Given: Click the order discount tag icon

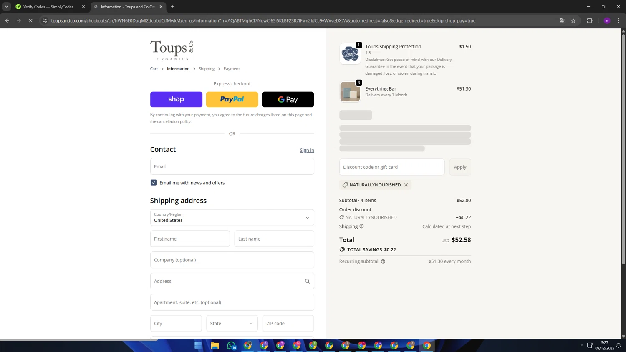Looking at the screenshot, I should point(342,217).
